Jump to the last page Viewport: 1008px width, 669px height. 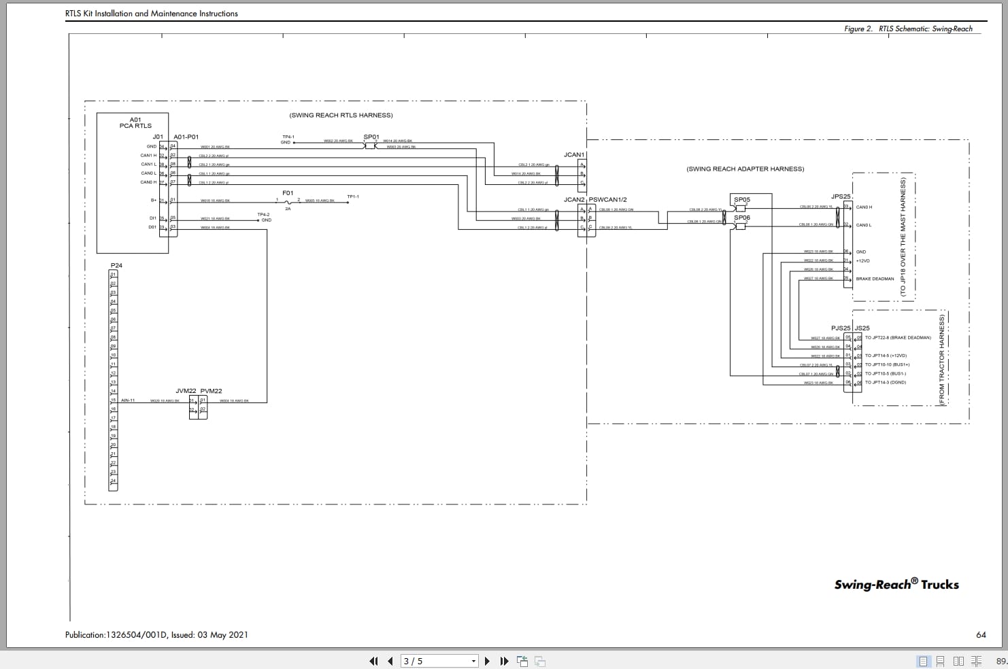[504, 661]
